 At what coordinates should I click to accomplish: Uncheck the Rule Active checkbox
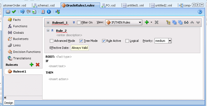[104, 41]
